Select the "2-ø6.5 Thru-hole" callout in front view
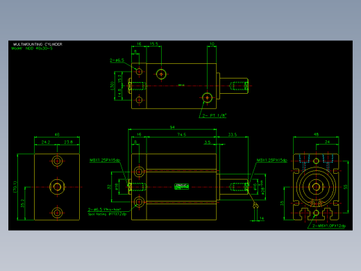Image resolution: width=361 pixels, height=271 pixels. [x=104, y=209]
